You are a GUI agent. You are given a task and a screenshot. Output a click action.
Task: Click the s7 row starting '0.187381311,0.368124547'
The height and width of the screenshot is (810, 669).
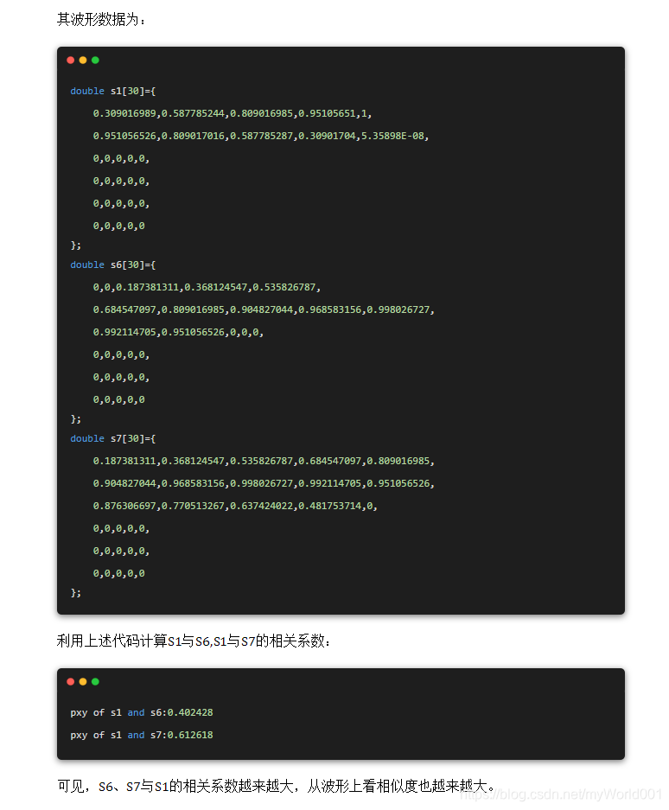pos(264,461)
